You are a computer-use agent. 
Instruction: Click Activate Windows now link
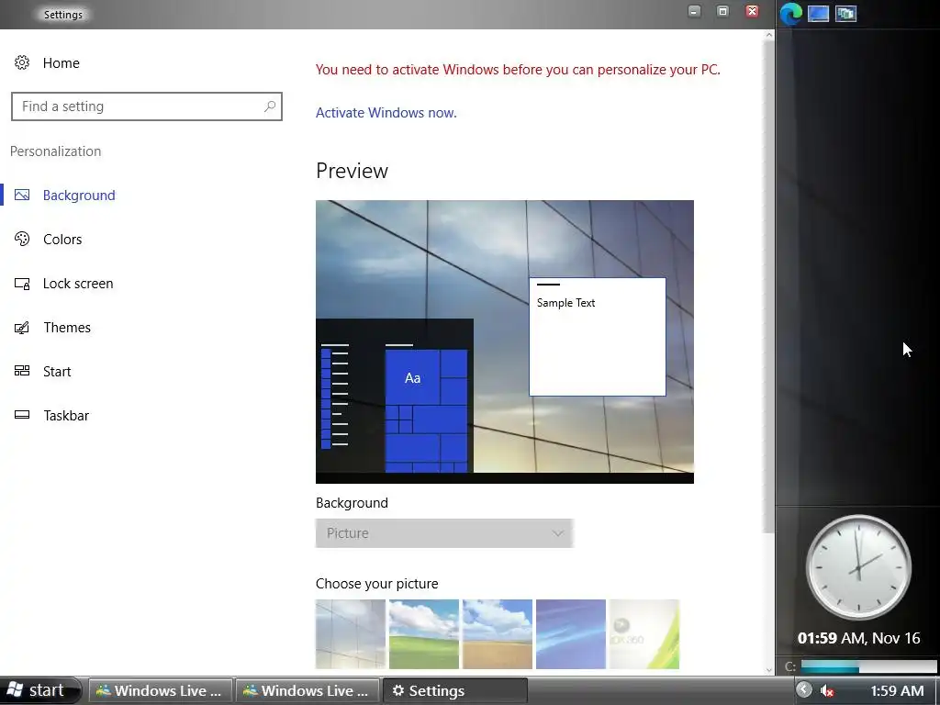coord(386,113)
